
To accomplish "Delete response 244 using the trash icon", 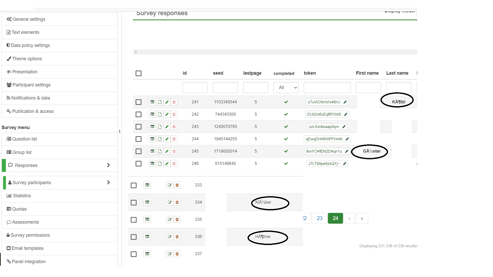I will point(174,139).
